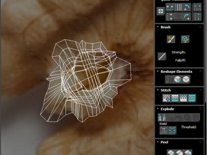This screenshot has width=207, height=155.
Task: Click the linear Falloff type icon
Action: pyautogui.click(x=162, y=56)
